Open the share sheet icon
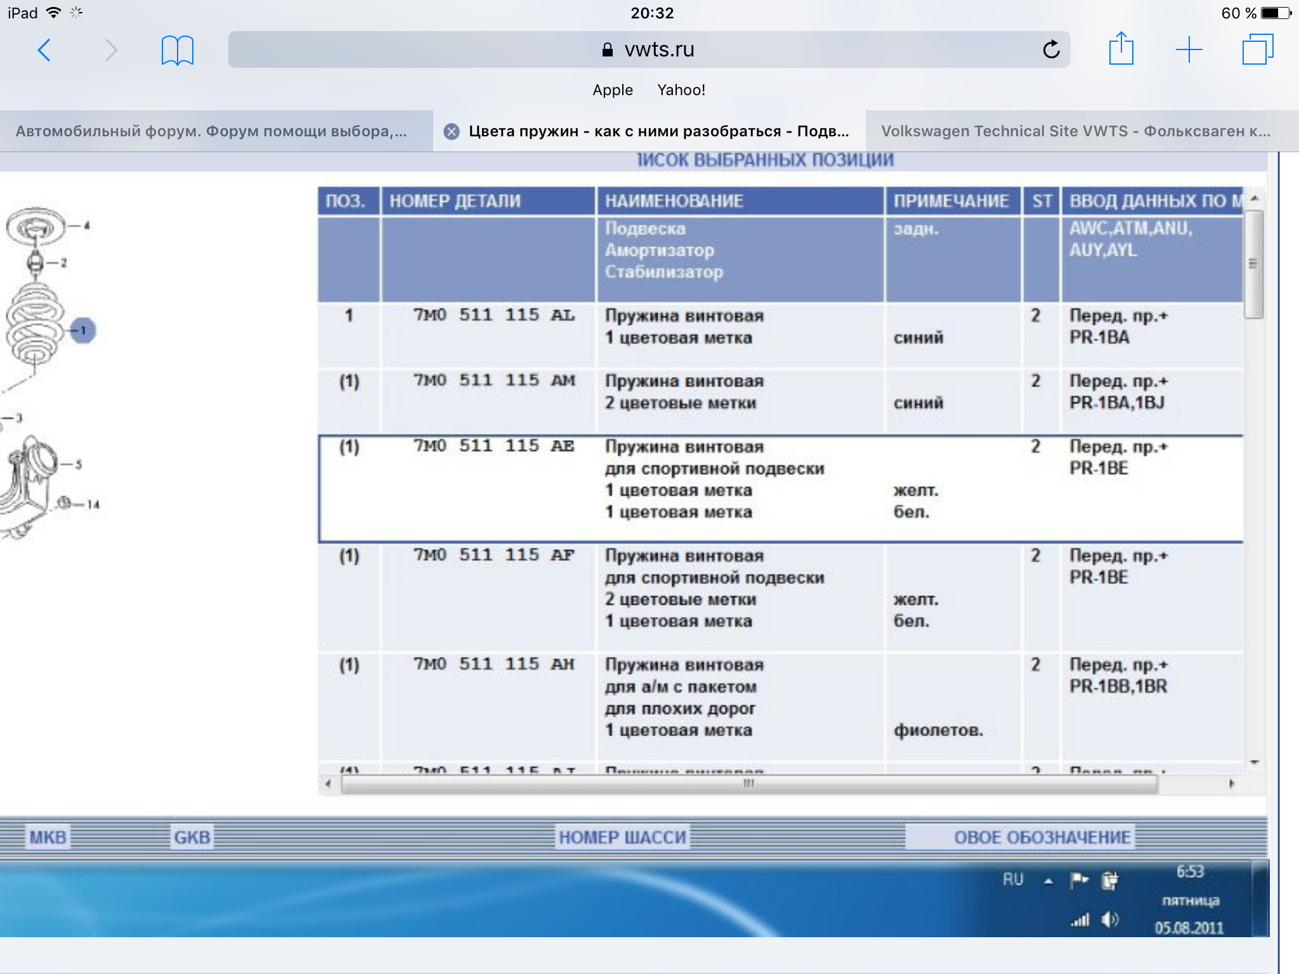Viewport: 1299px width, 974px height. 1121,49
